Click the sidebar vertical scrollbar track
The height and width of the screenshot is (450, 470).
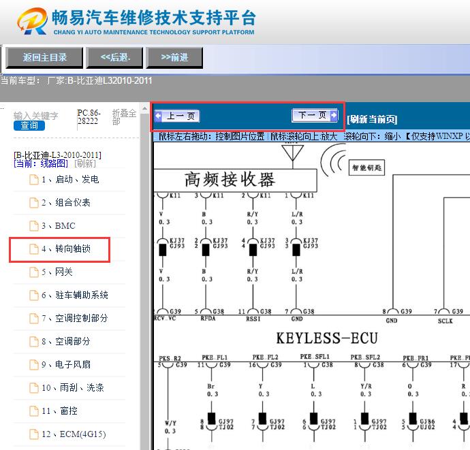(x=145, y=282)
